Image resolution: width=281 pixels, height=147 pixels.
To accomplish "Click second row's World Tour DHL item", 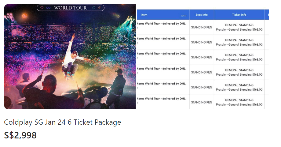I will (161, 39).
